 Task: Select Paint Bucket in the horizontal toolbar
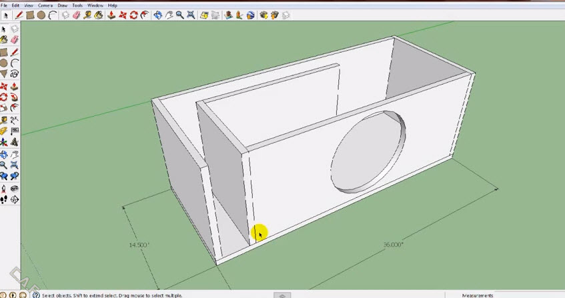point(99,15)
